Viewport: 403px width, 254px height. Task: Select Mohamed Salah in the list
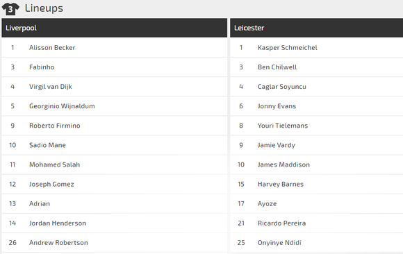54,164
